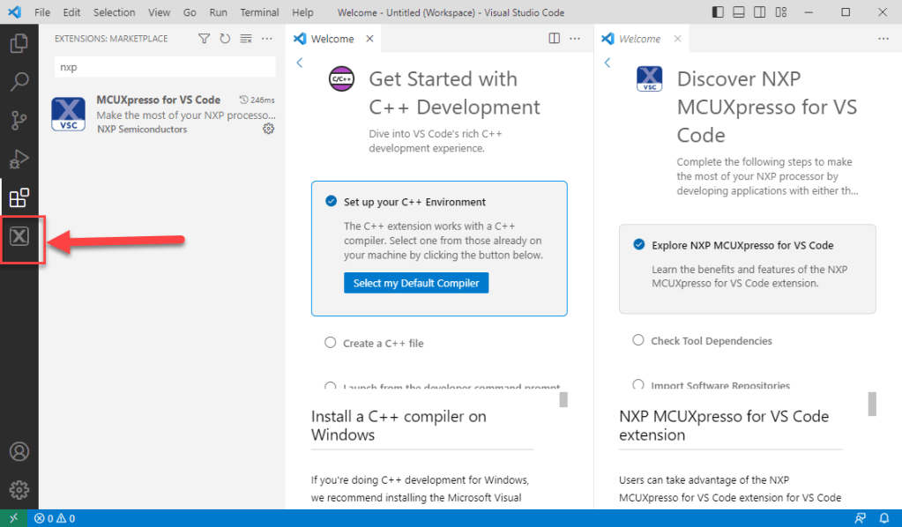This screenshot has height=527, width=902.
Task: Switch to the first Welcome tab
Action: (x=332, y=39)
